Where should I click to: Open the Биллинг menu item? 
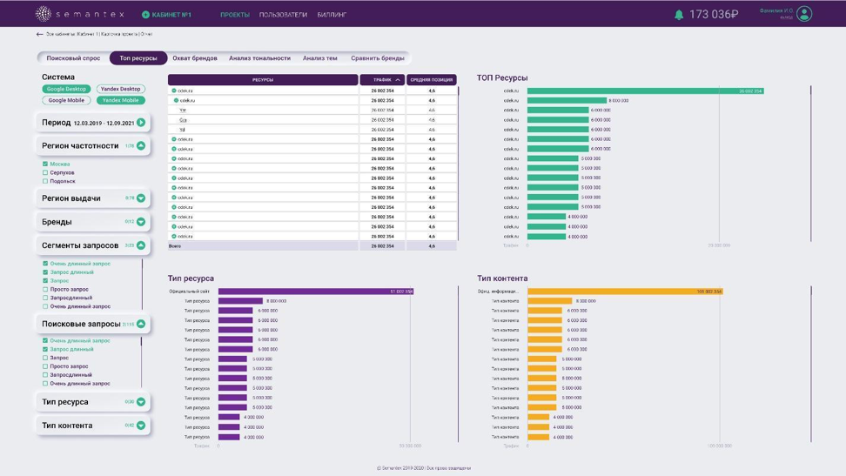pos(332,15)
